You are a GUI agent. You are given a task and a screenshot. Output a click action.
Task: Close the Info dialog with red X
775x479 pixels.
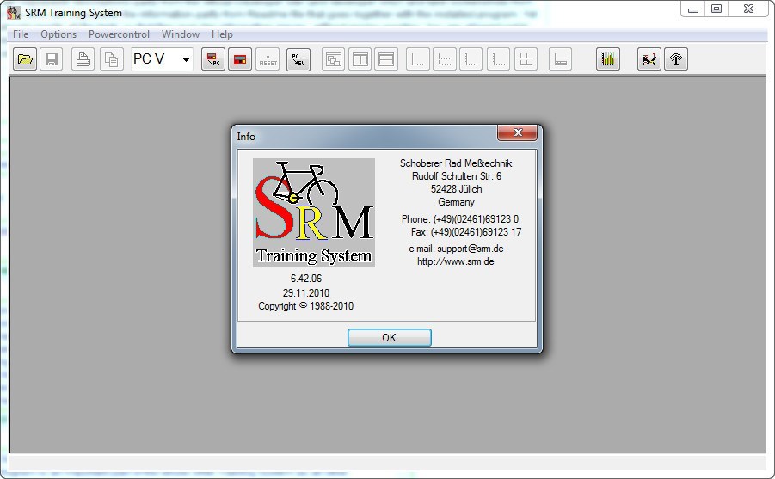click(518, 132)
